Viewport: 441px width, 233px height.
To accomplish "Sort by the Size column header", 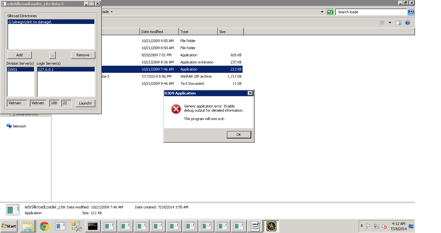I will point(231,32).
